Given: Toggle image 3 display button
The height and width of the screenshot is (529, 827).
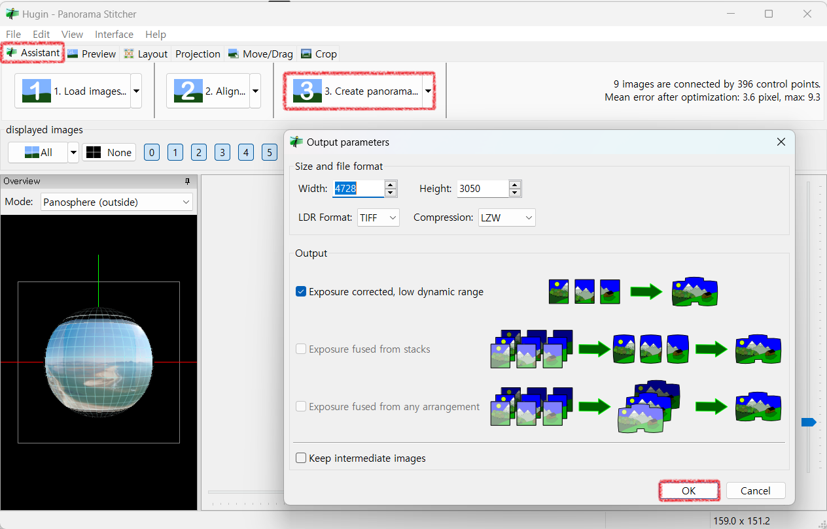Looking at the screenshot, I should point(222,152).
